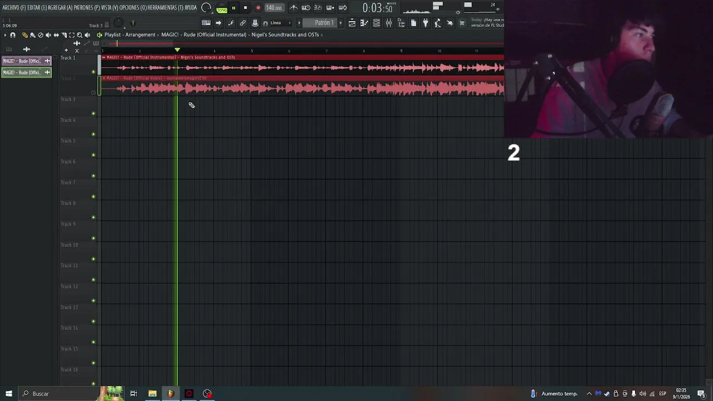The height and width of the screenshot is (401, 713).
Task: Add new pattern with plus button
Action: [340, 23]
